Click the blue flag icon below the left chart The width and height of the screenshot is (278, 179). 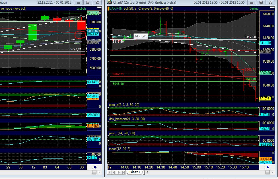pyautogui.click(x=94, y=167)
